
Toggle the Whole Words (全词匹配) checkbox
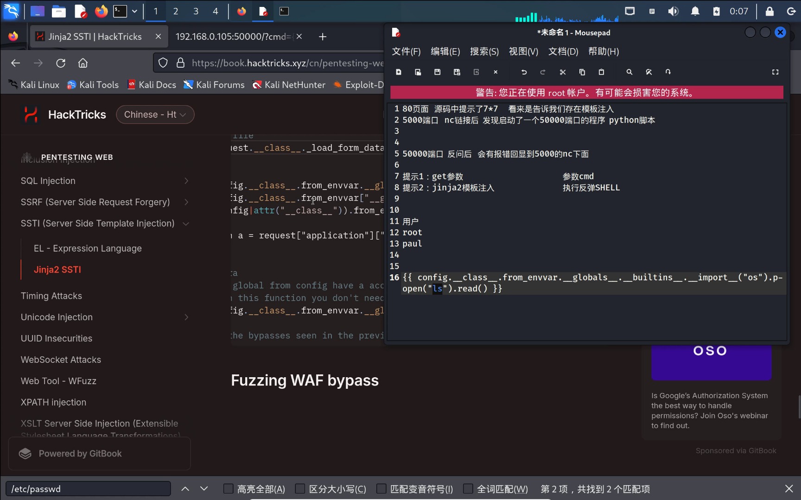coord(468,488)
